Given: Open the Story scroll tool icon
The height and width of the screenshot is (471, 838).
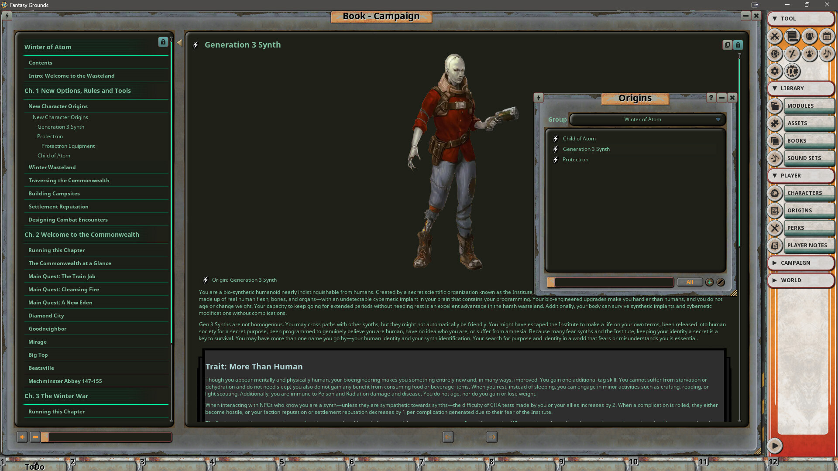Looking at the screenshot, I should 792,37.
